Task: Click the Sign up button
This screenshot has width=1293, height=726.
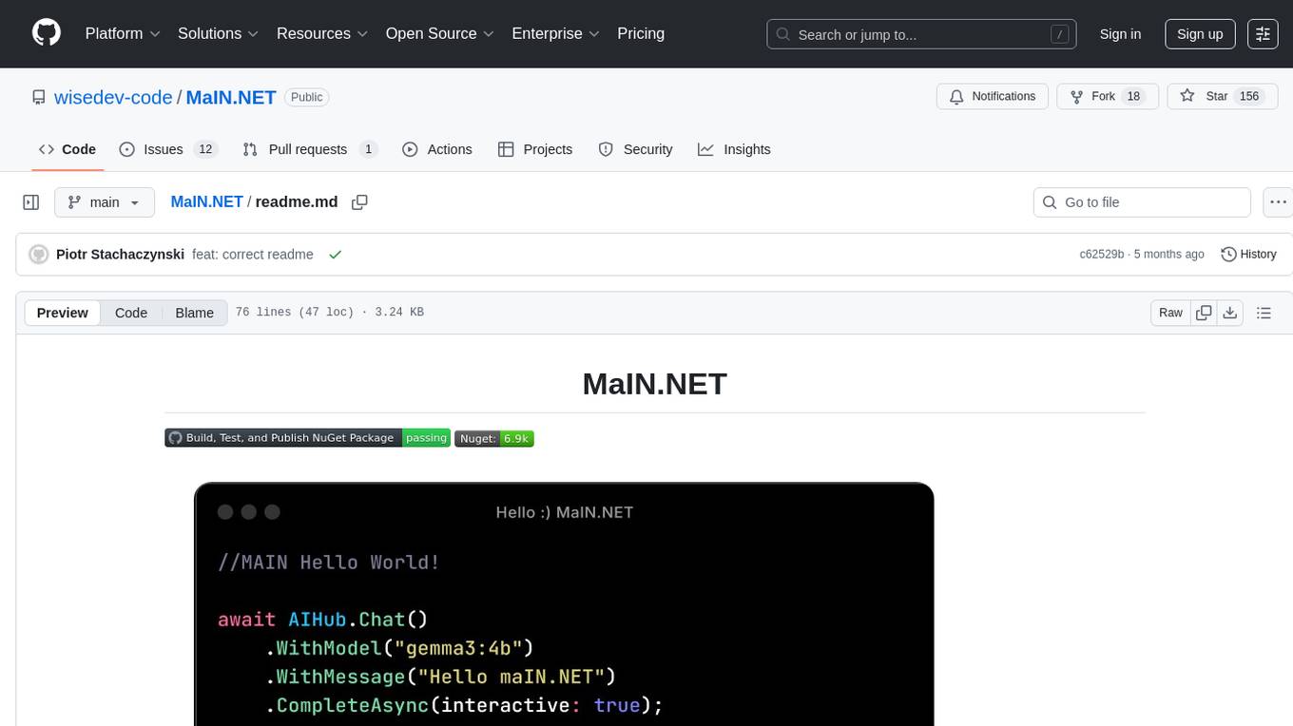Action: (x=1200, y=34)
